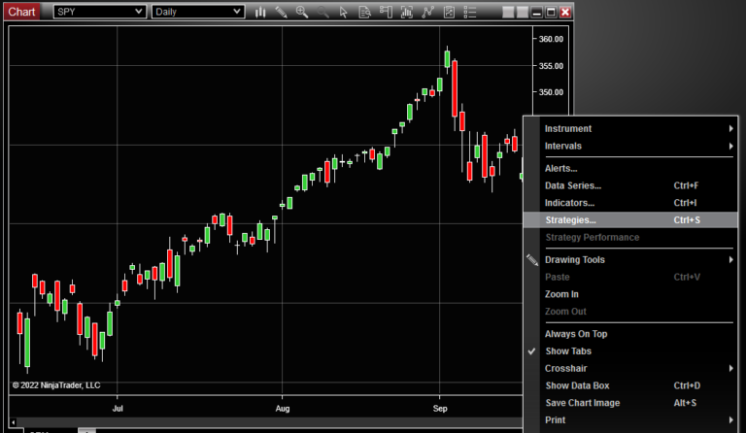
Task: Choose the cursor pointer tool icon
Action: (x=344, y=12)
